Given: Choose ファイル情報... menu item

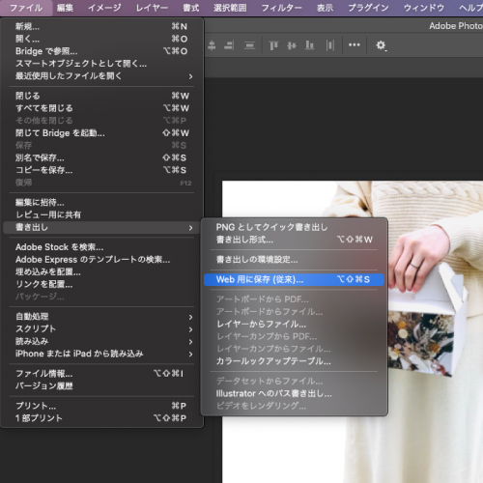Looking at the screenshot, I should 101,374.
